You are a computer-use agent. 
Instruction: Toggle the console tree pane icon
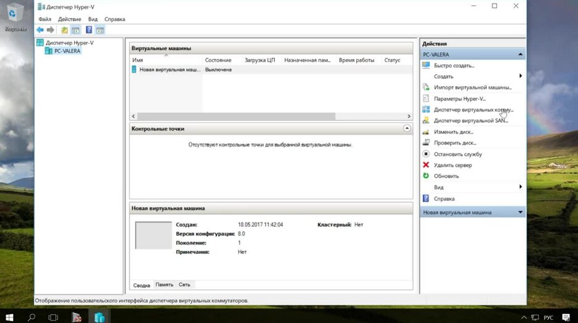75,30
